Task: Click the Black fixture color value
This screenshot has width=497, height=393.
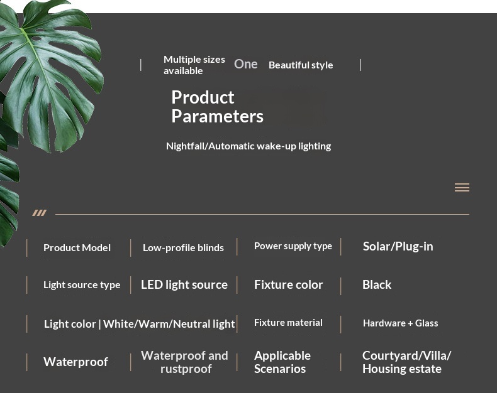Action: [377, 284]
